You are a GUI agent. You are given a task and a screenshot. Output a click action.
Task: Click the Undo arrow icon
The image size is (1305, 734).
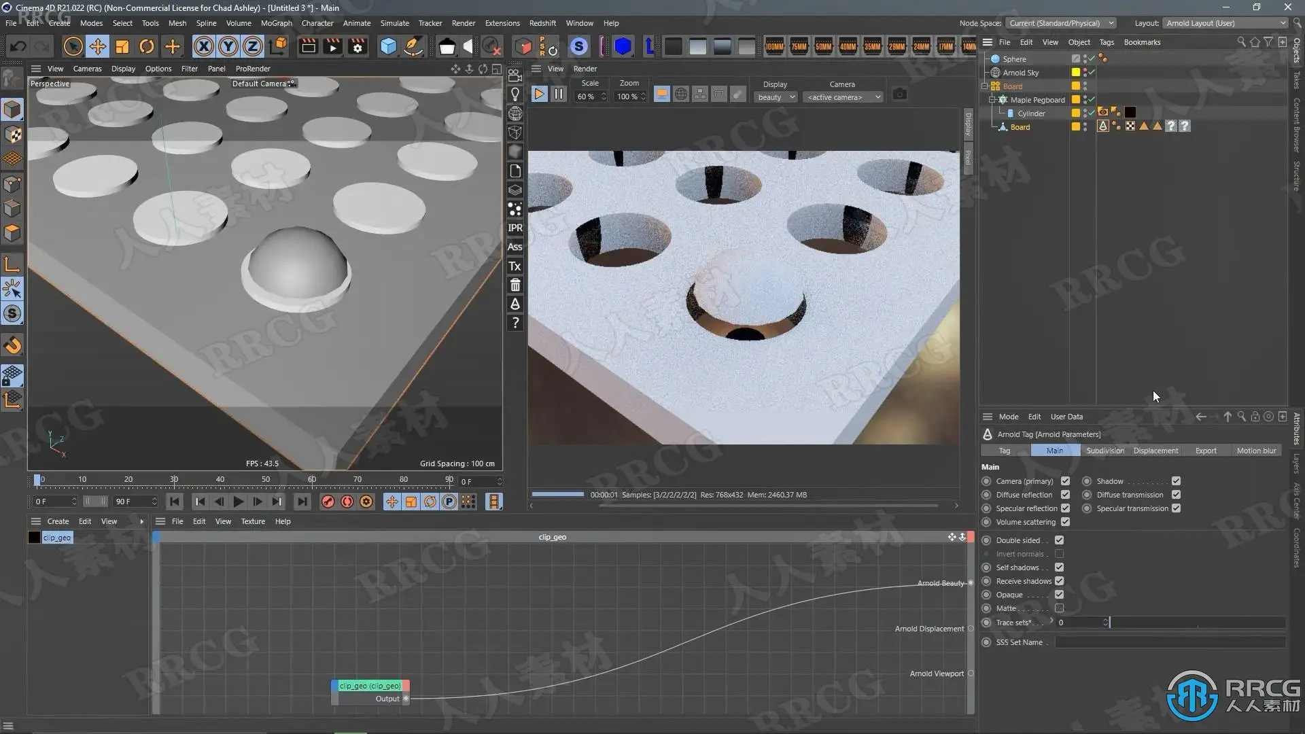pyautogui.click(x=18, y=46)
